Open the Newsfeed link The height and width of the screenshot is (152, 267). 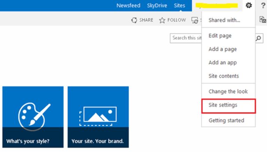point(129,5)
